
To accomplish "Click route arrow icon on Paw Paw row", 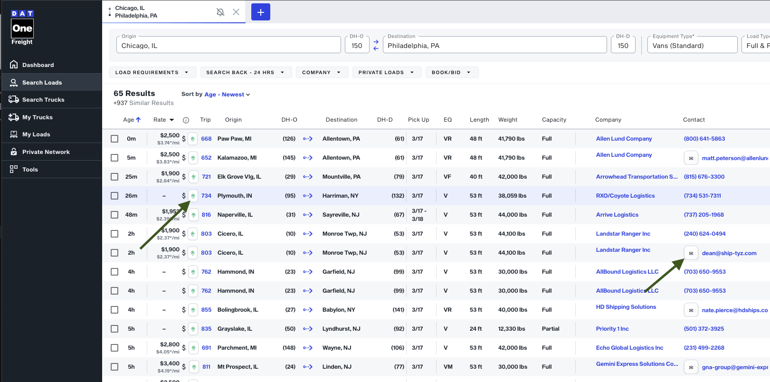I will (308, 139).
